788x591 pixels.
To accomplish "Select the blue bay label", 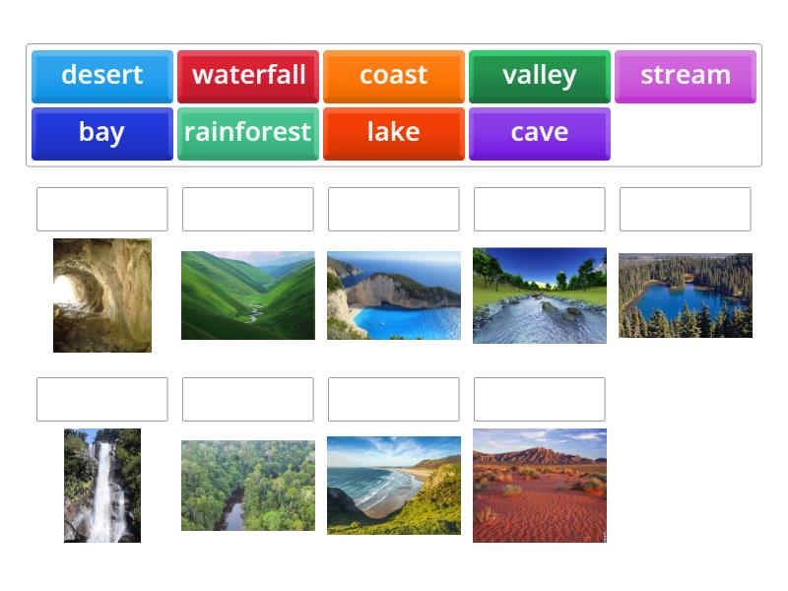I will [x=99, y=133].
